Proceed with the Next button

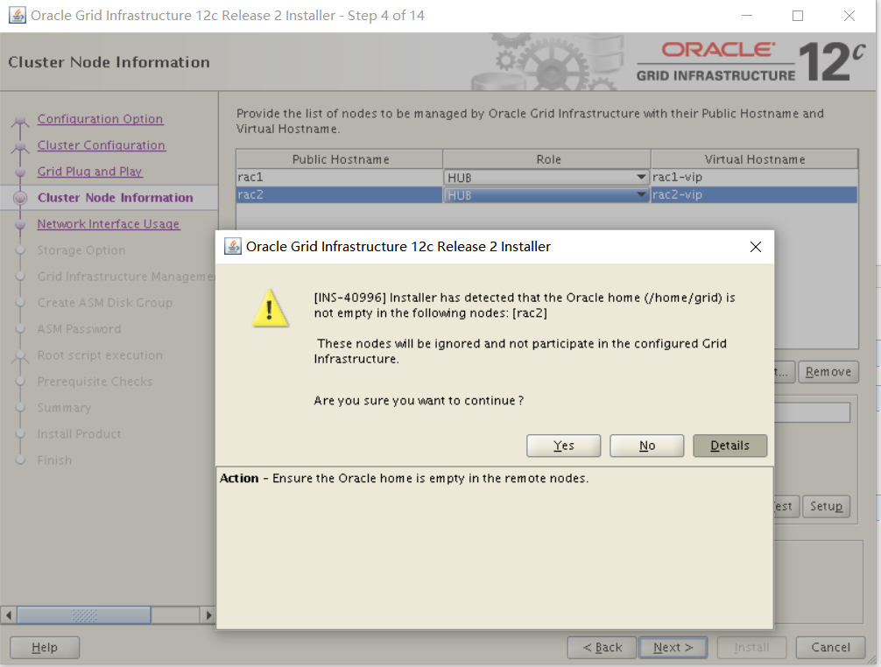673,648
